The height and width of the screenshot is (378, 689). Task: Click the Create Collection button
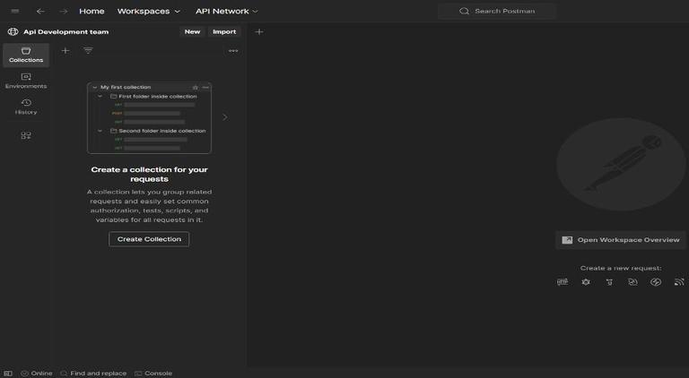tap(149, 239)
